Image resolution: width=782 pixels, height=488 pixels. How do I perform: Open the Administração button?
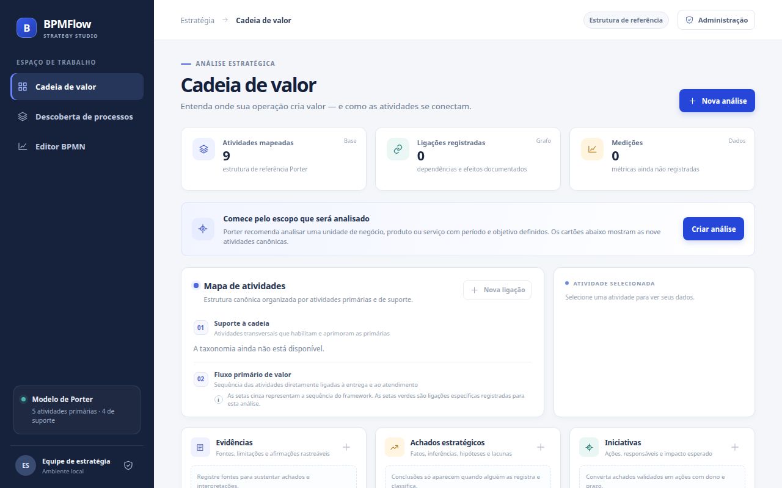tap(716, 20)
